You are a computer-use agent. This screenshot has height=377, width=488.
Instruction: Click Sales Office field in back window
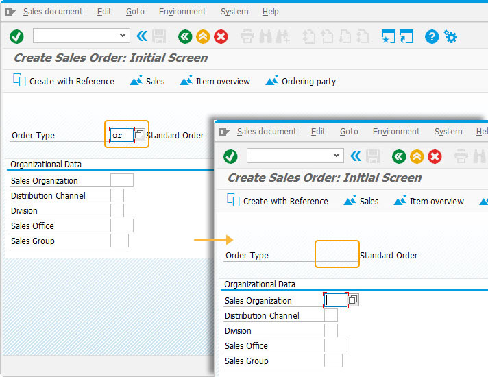122,226
